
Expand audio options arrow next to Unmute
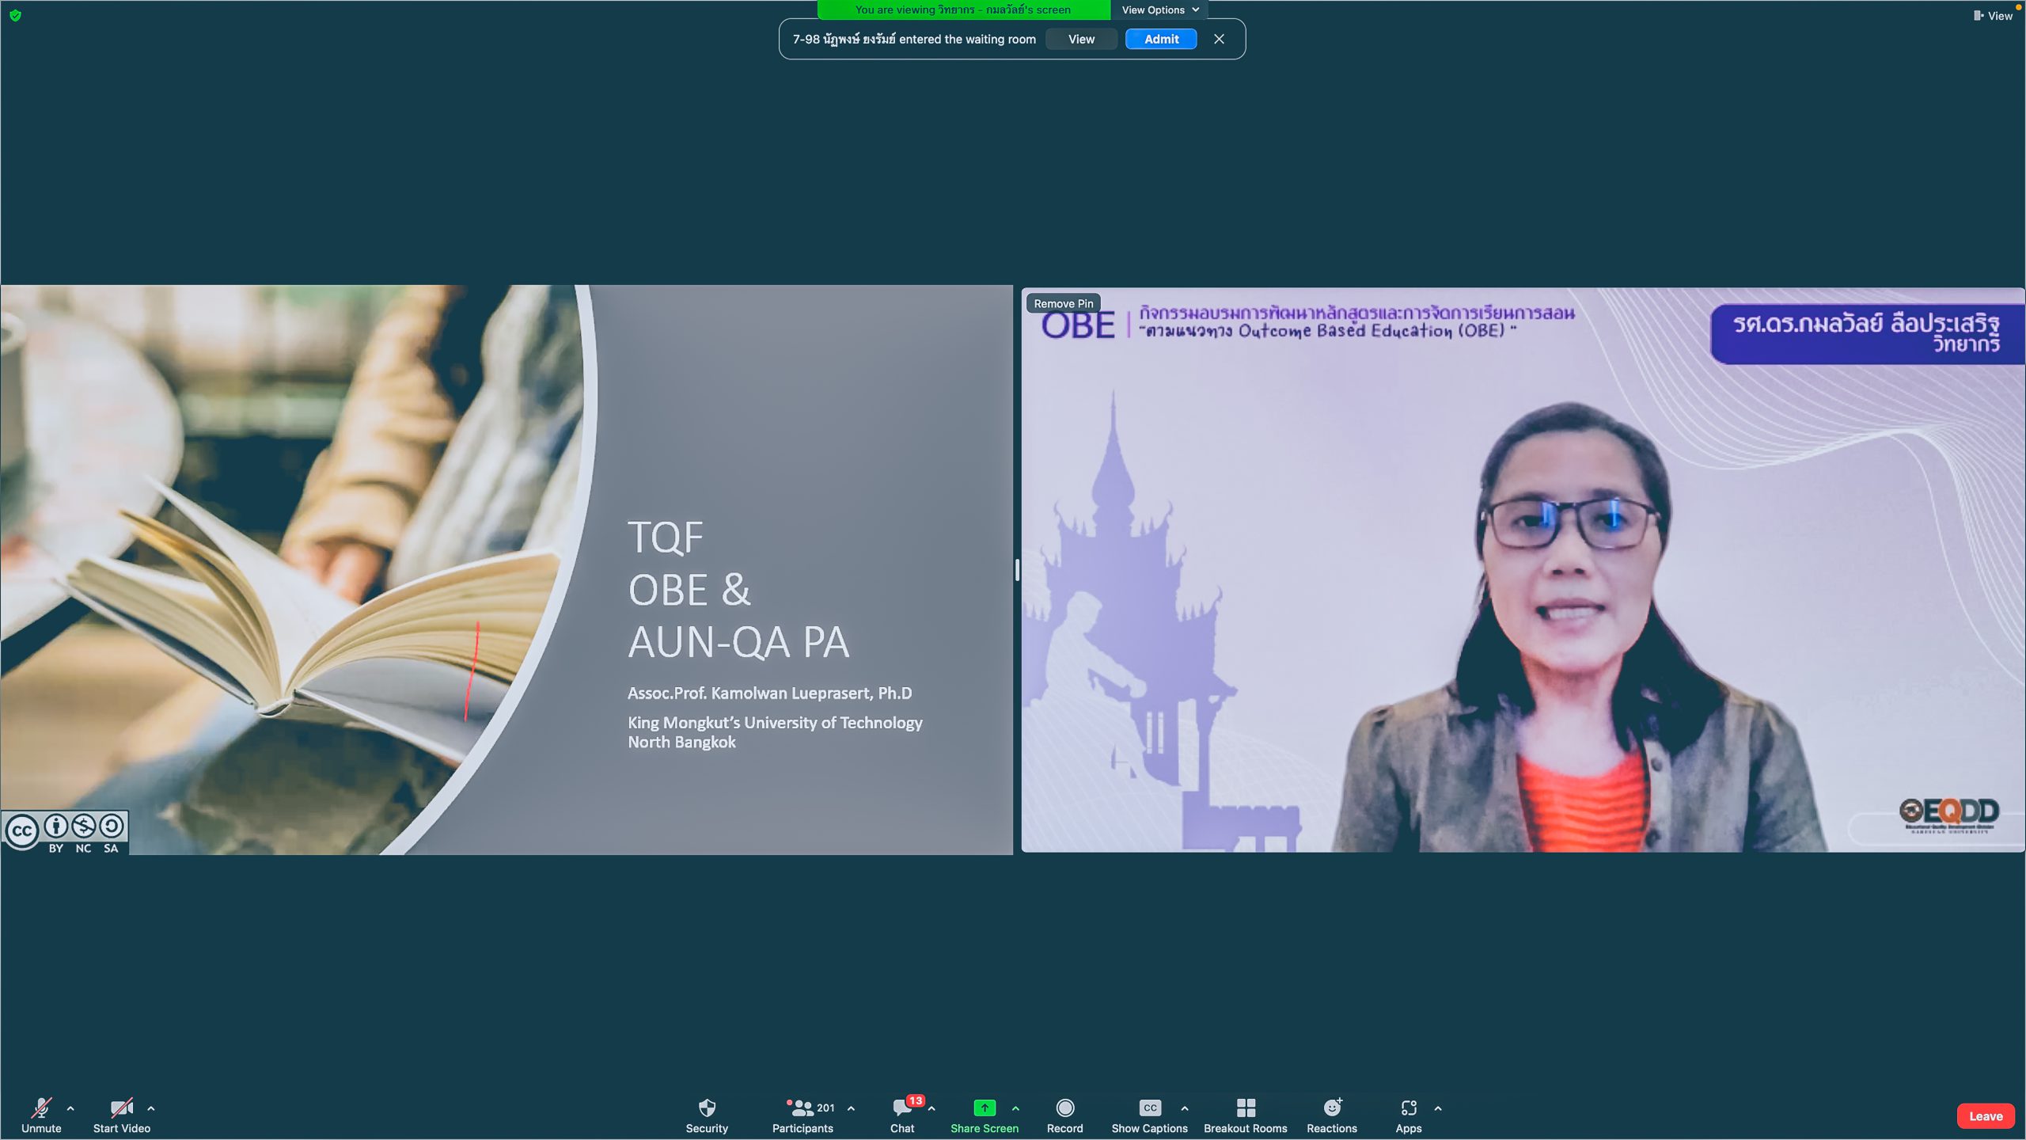(70, 1108)
